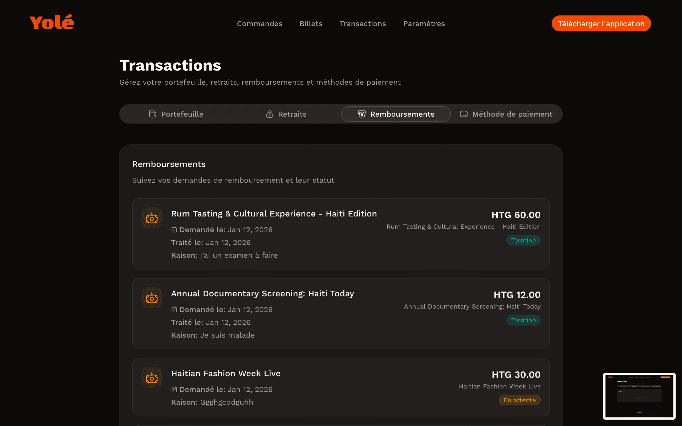682x426 pixels.
Task: Click the Méthode de paiement card icon
Action: pyautogui.click(x=464, y=114)
